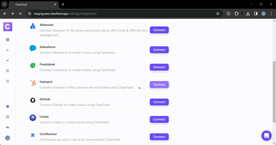Open the apps grid icon in sidebar
This screenshot has width=276, height=145.
pos(8,40)
